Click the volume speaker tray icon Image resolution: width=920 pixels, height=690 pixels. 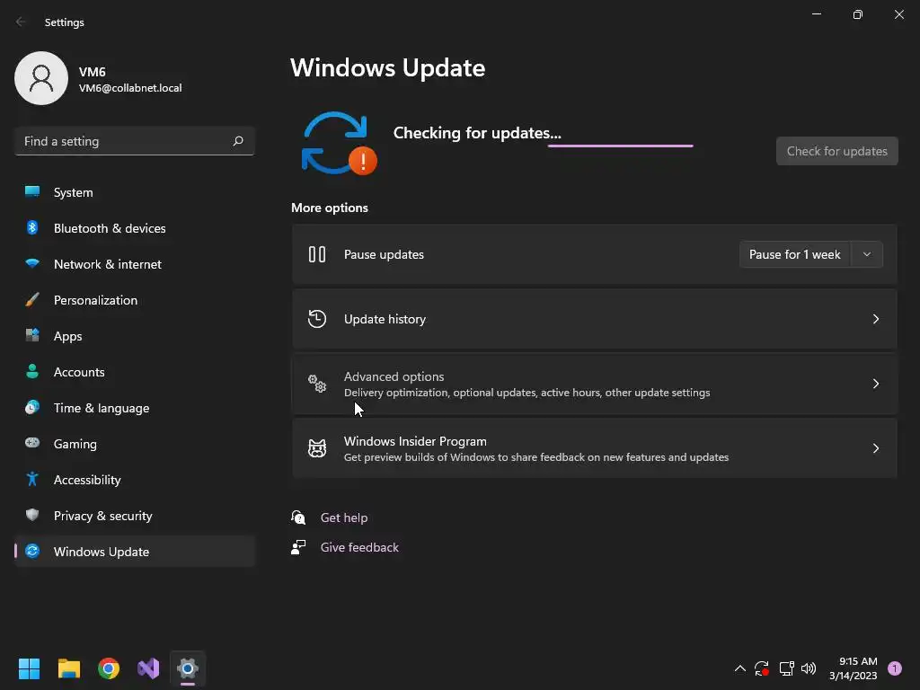[x=809, y=668]
